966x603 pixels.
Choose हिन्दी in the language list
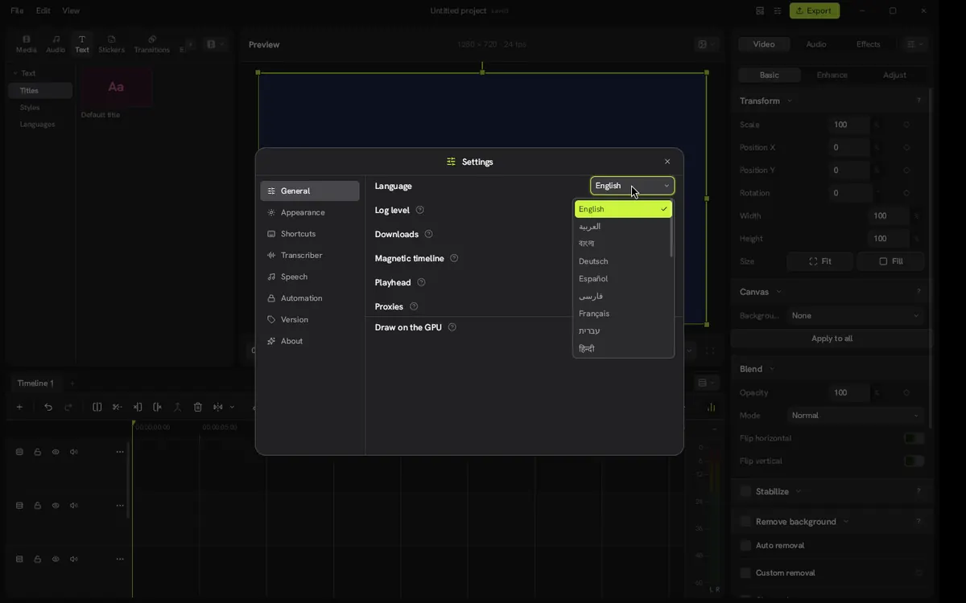623,349
